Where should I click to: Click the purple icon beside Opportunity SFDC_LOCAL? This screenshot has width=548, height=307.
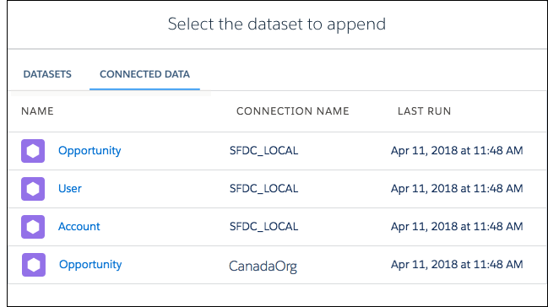tap(33, 151)
